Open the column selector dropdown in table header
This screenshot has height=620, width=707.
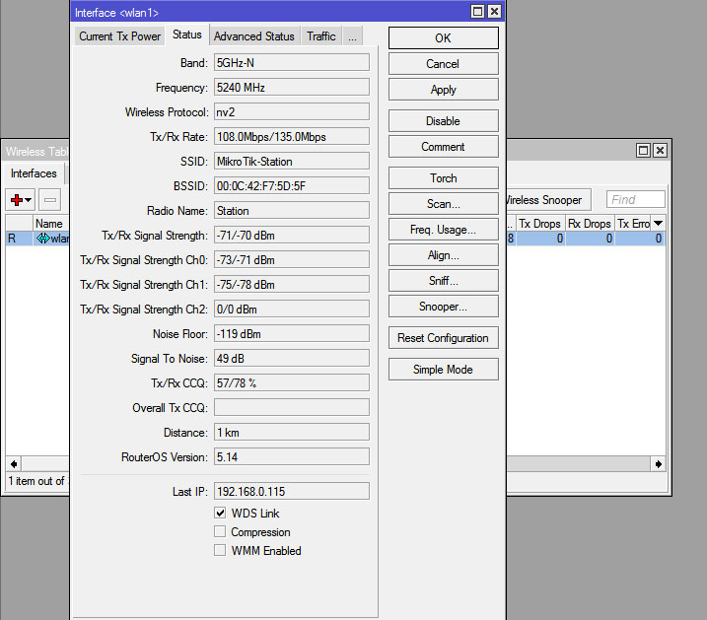click(658, 224)
